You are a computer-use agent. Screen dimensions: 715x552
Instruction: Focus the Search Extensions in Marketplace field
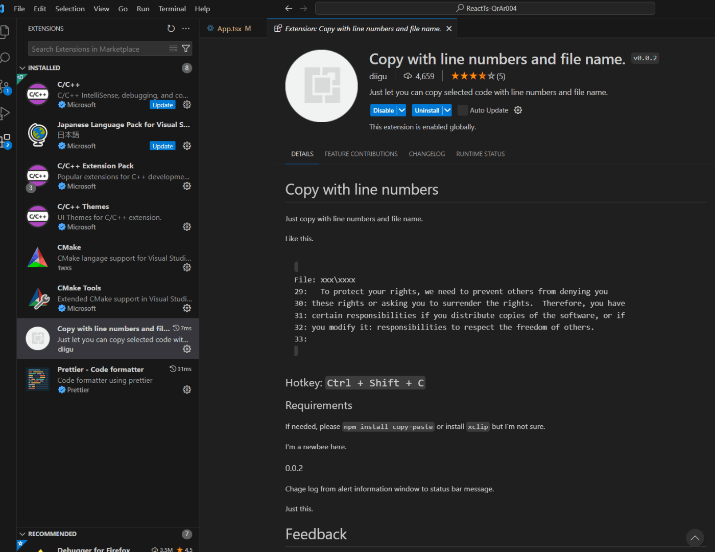pyautogui.click(x=100, y=49)
